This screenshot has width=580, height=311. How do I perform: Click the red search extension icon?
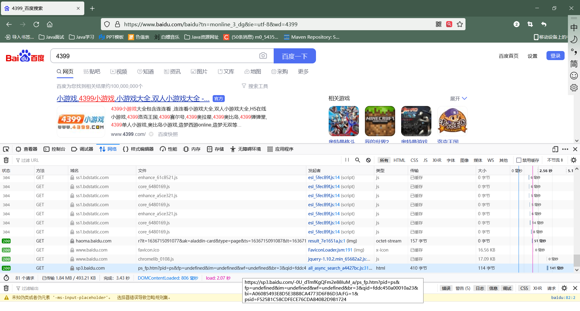coord(449,24)
